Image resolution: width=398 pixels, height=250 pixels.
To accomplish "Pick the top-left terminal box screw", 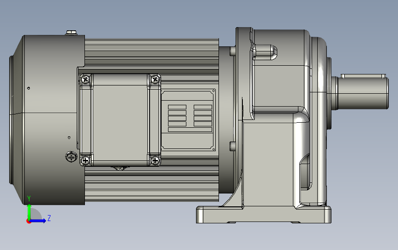I will tap(85, 80).
